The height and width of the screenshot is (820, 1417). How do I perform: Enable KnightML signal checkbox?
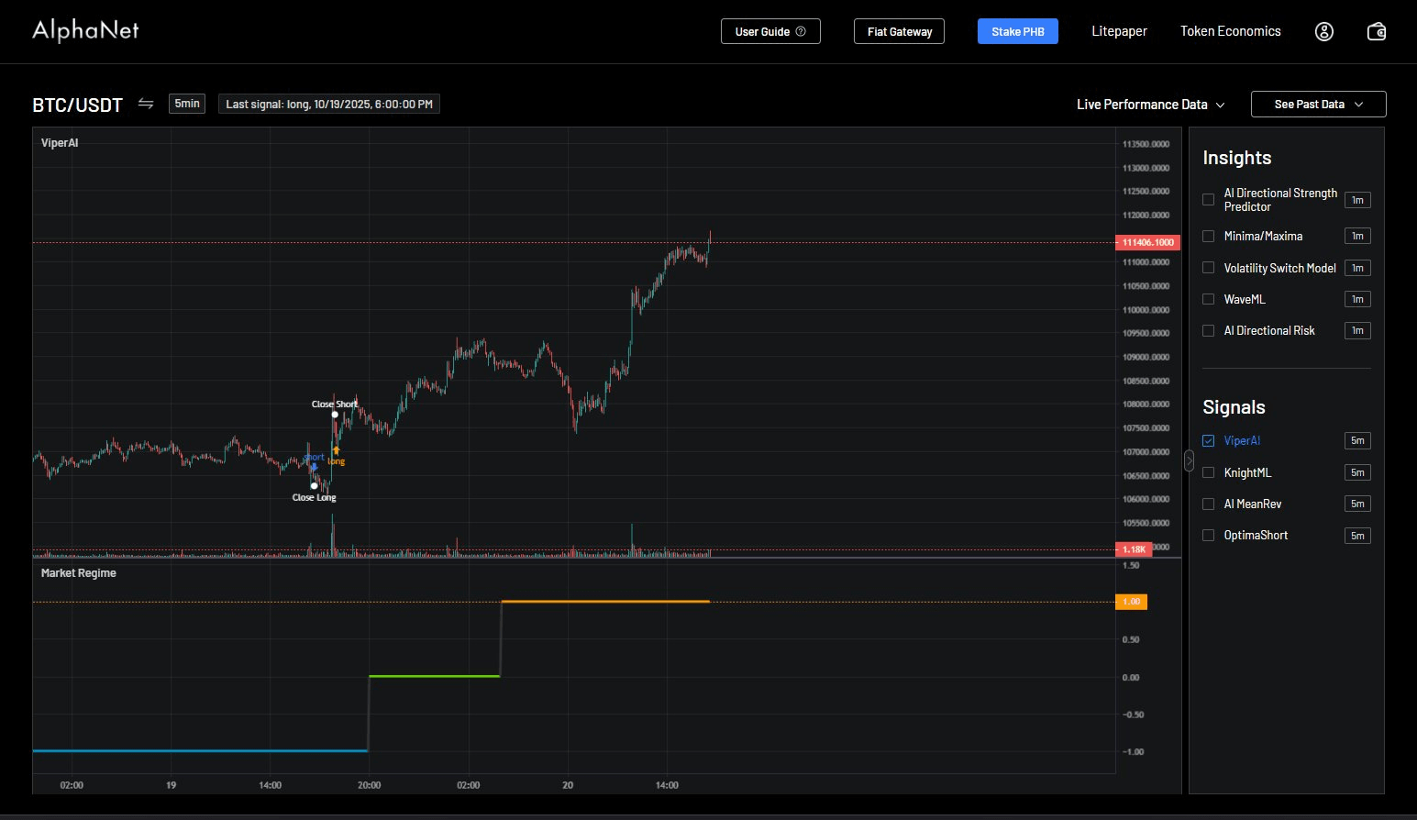(1208, 472)
